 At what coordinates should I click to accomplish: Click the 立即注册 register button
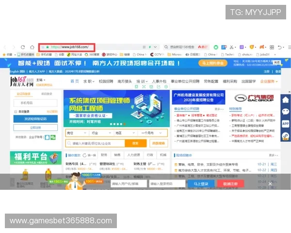[35, 128]
